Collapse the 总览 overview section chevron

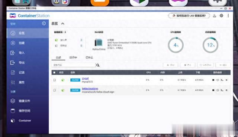[x=62, y=24]
